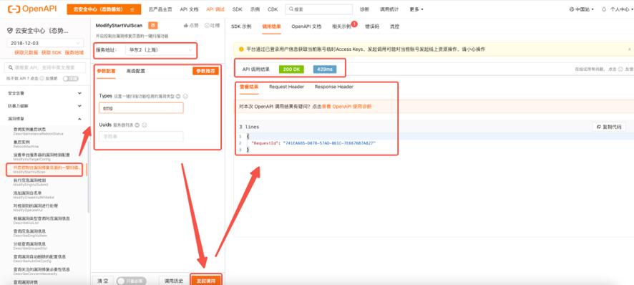634x285 pixels.
Task: Open the 个人中心 dropdown
Action: point(621,9)
